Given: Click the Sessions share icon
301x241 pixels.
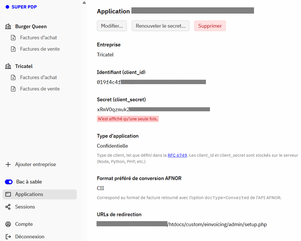Looking at the screenshot, I should click(x=8, y=207).
